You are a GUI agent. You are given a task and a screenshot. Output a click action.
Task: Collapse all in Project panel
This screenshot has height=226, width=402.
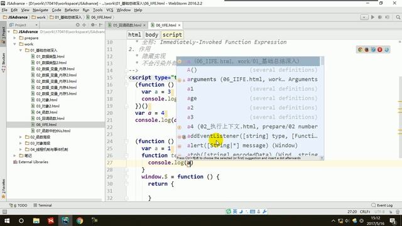click(84, 25)
